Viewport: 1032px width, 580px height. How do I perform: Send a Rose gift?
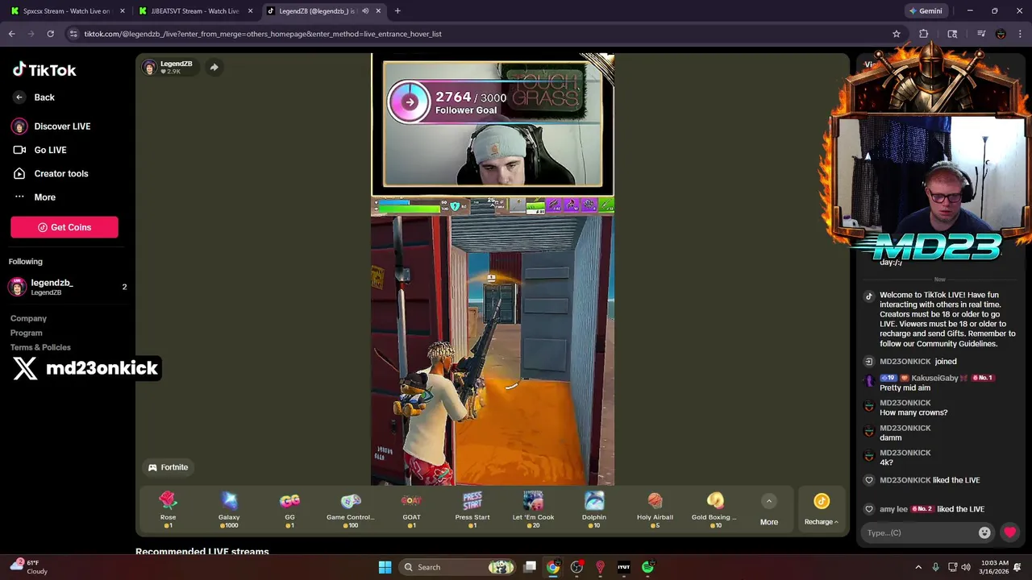pyautogui.click(x=168, y=510)
